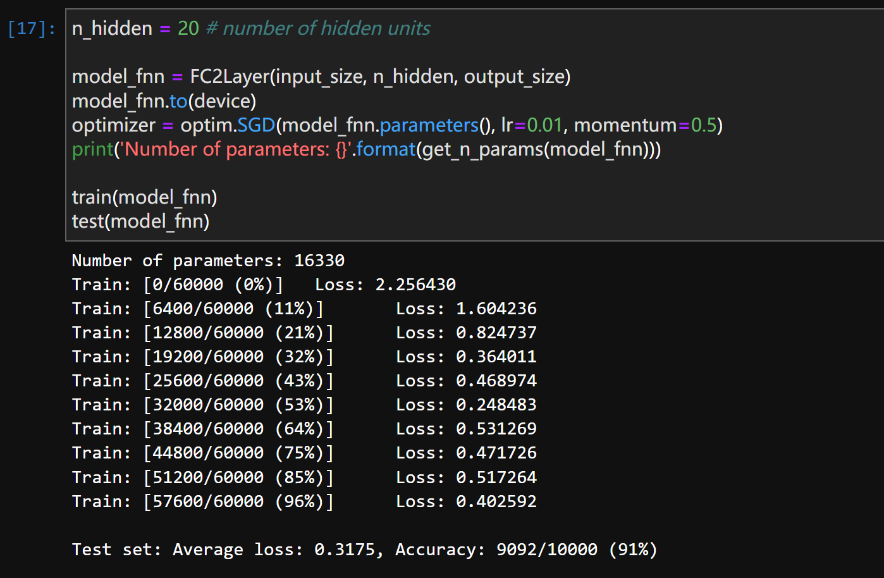Image resolution: width=884 pixels, height=578 pixels.
Task: Click the Loss: 0.248483 value
Action: click(466, 405)
